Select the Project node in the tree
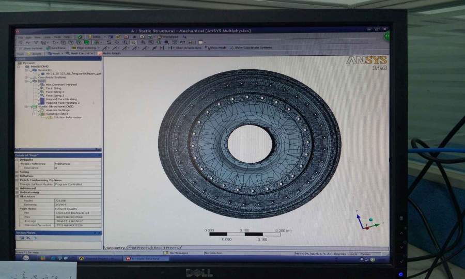Viewport: 465px width, 279px height. click(29, 63)
